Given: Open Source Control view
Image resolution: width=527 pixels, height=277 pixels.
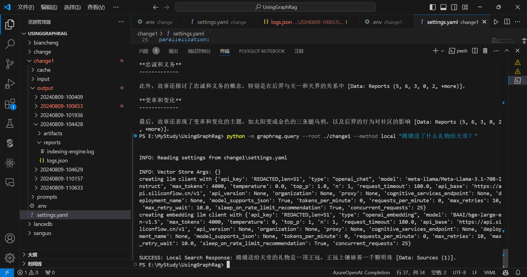Looking at the screenshot, I should [10, 64].
